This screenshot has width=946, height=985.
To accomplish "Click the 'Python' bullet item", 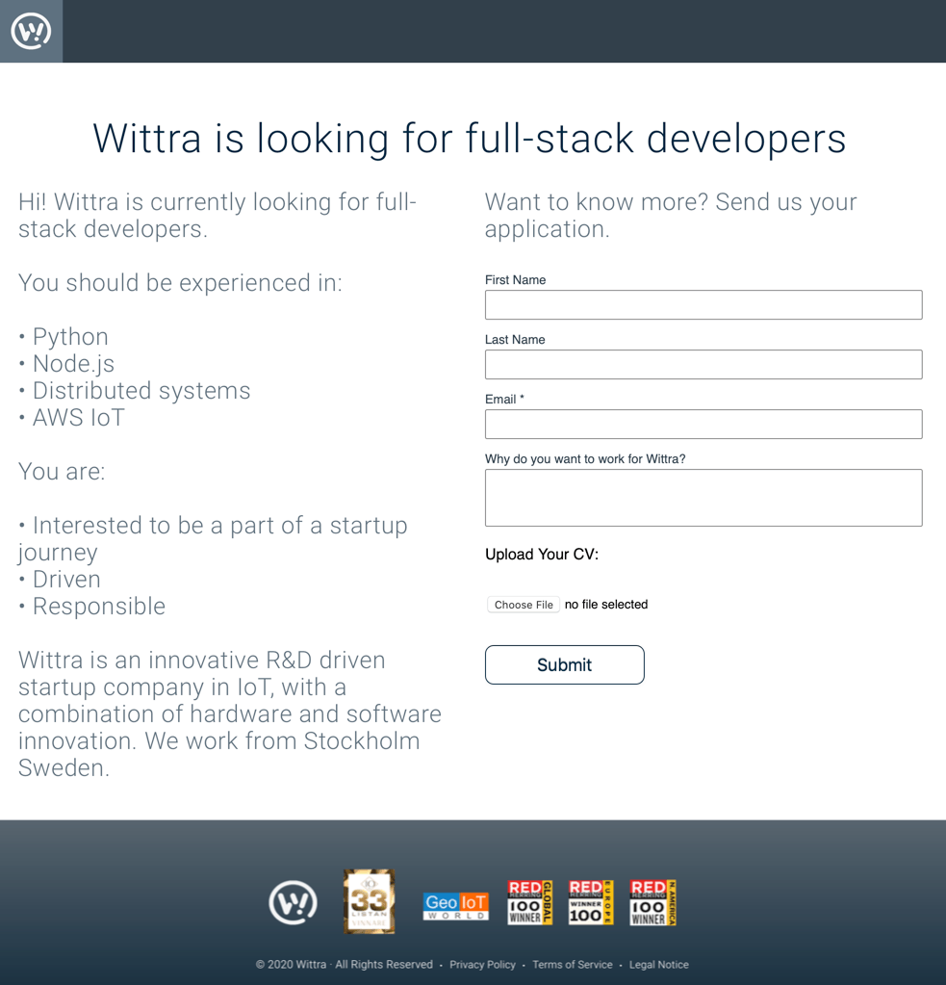I will [x=64, y=337].
